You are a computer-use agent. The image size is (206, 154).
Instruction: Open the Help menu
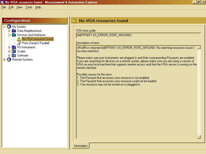[x=38, y=7]
